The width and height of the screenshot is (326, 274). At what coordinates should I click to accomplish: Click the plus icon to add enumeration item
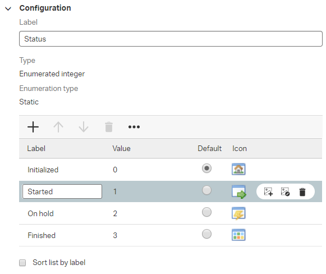tap(33, 127)
